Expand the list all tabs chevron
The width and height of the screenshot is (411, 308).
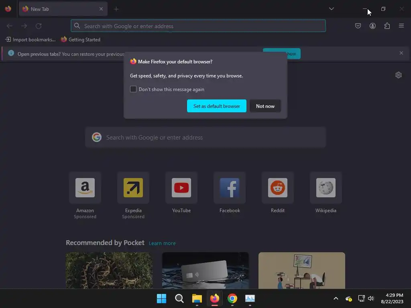(331, 9)
